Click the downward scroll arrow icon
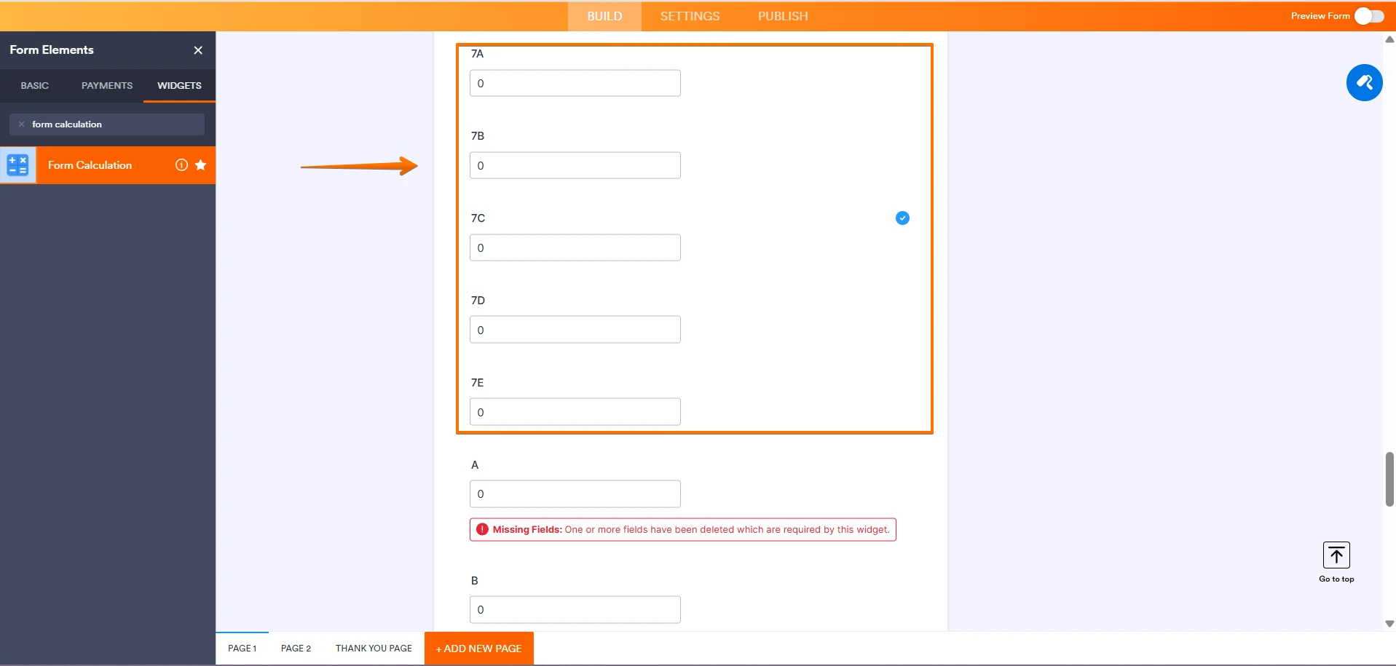This screenshot has height=666, width=1396. (1389, 624)
